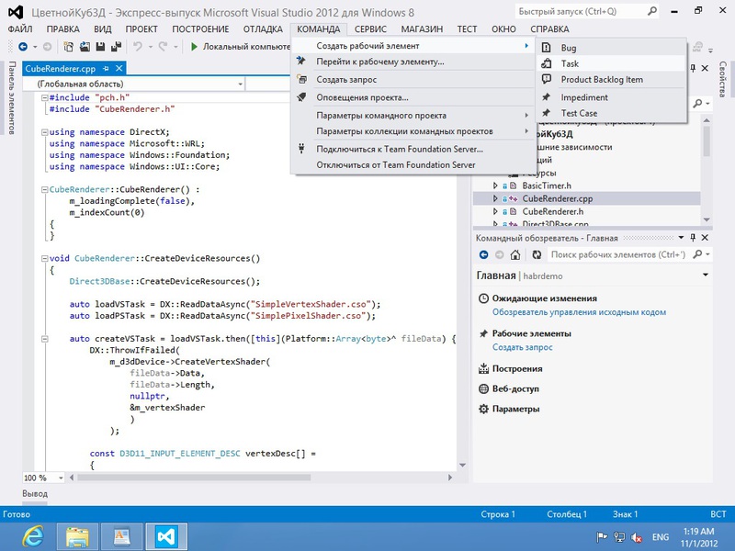Image resolution: width=735 pixels, height=551 pixels.
Task: Open the Построения section
Action: tap(517, 369)
